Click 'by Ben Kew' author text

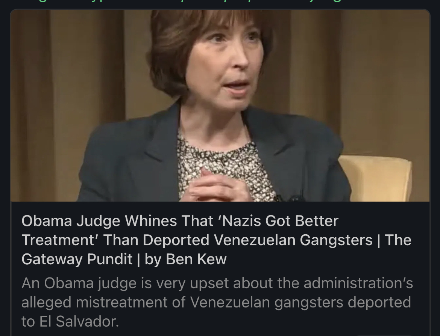click(185, 259)
